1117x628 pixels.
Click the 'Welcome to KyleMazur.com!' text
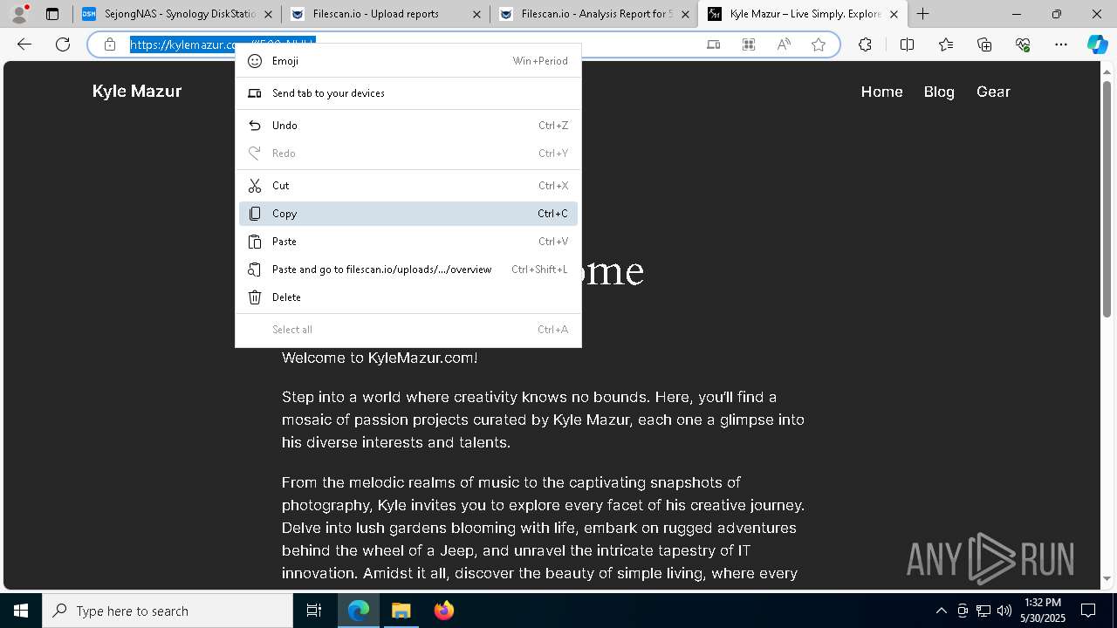pos(380,358)
